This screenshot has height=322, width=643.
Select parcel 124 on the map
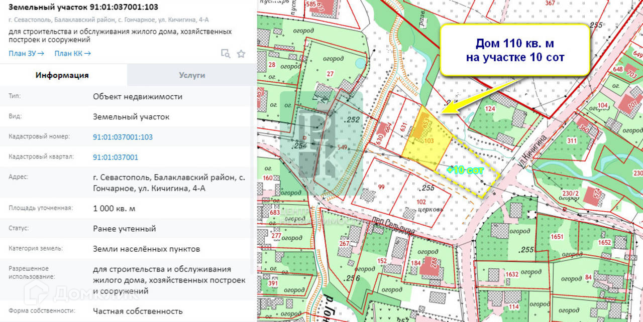pos(490,109)
